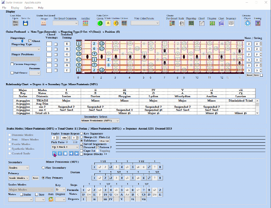Viewport: 271px width, 208px height.
Task: Open the Display menu
Action: (15, 8)
